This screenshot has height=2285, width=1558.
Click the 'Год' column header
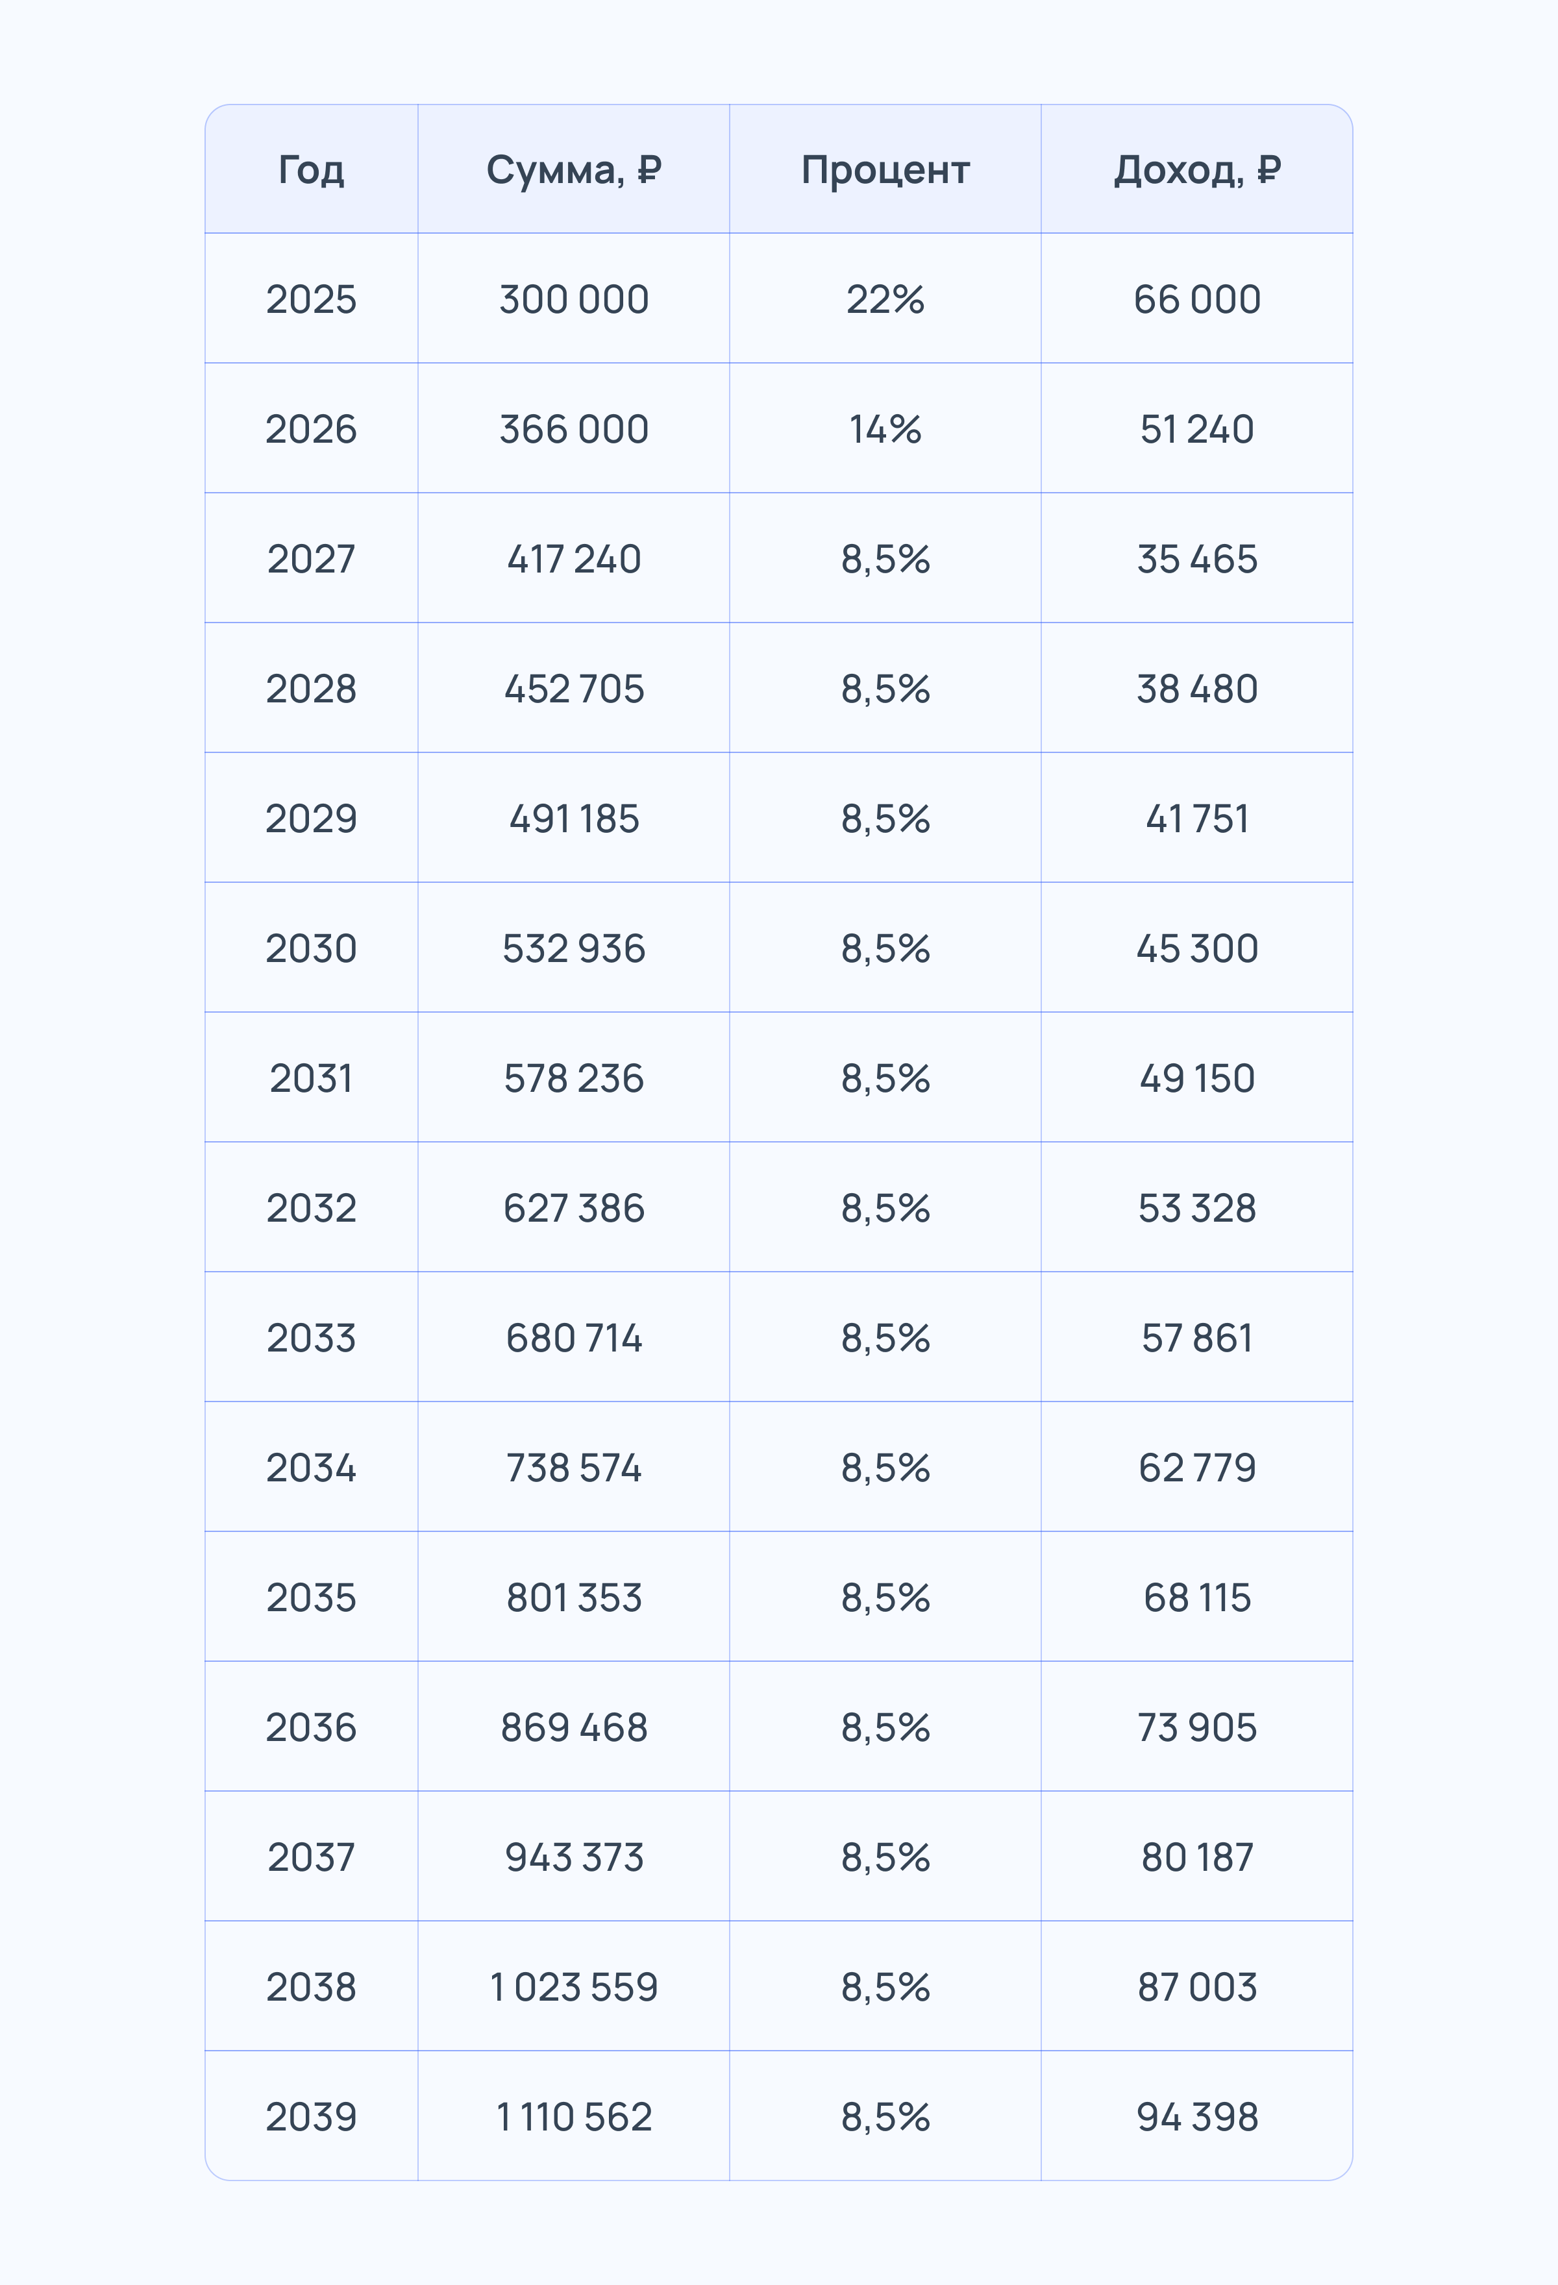310,170
